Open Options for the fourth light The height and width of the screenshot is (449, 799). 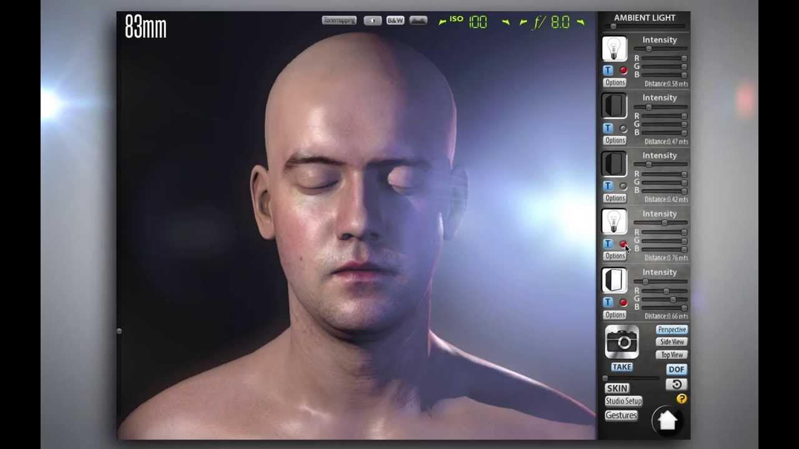tap(615, 256)
